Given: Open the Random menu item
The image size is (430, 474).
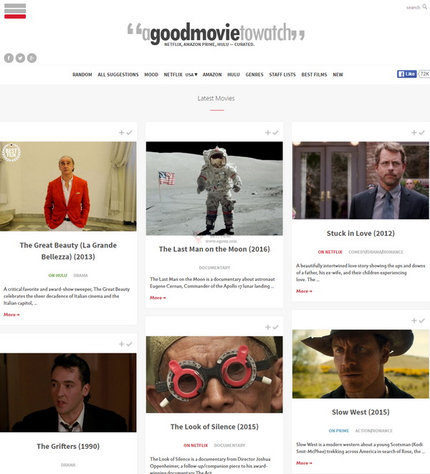Looking at the screenshot, I should 82,75.
